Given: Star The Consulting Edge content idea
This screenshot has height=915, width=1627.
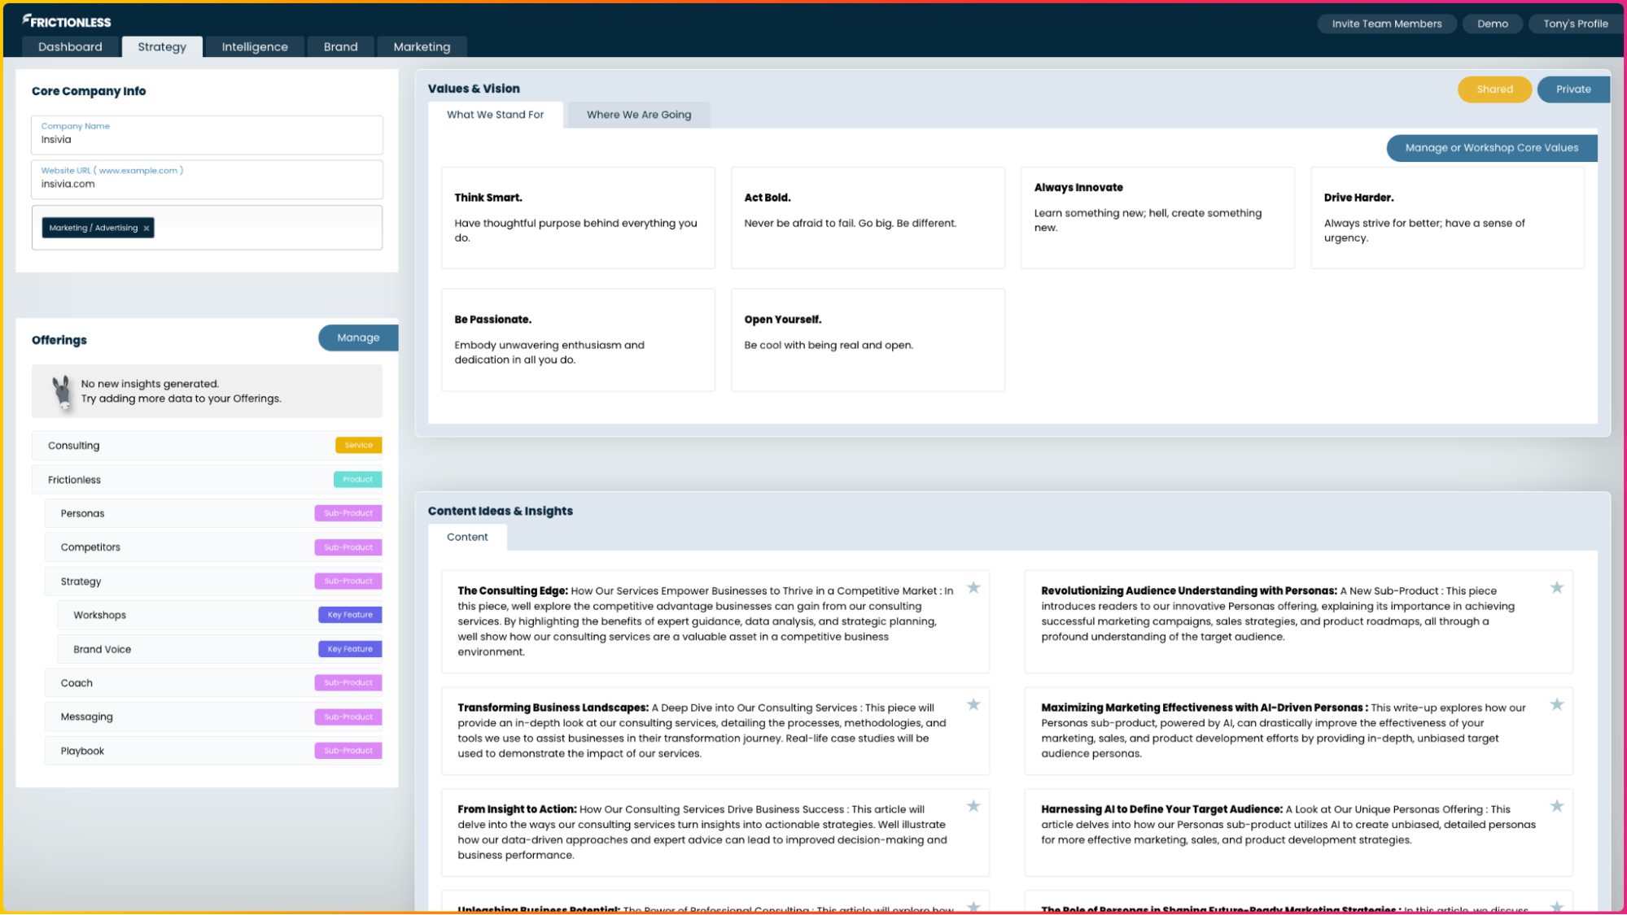Looking at the screenshot, I should (x=973, y=587).
